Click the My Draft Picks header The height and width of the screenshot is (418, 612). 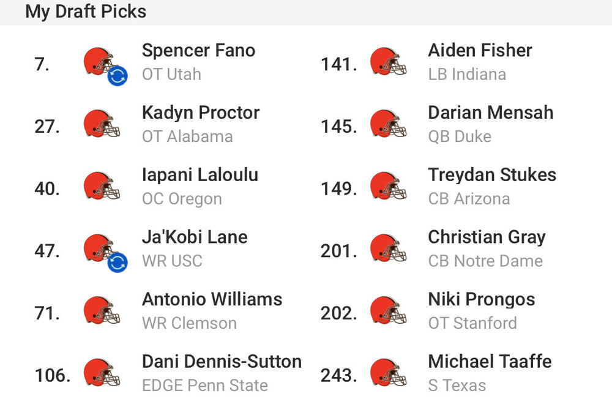[86, 11]
